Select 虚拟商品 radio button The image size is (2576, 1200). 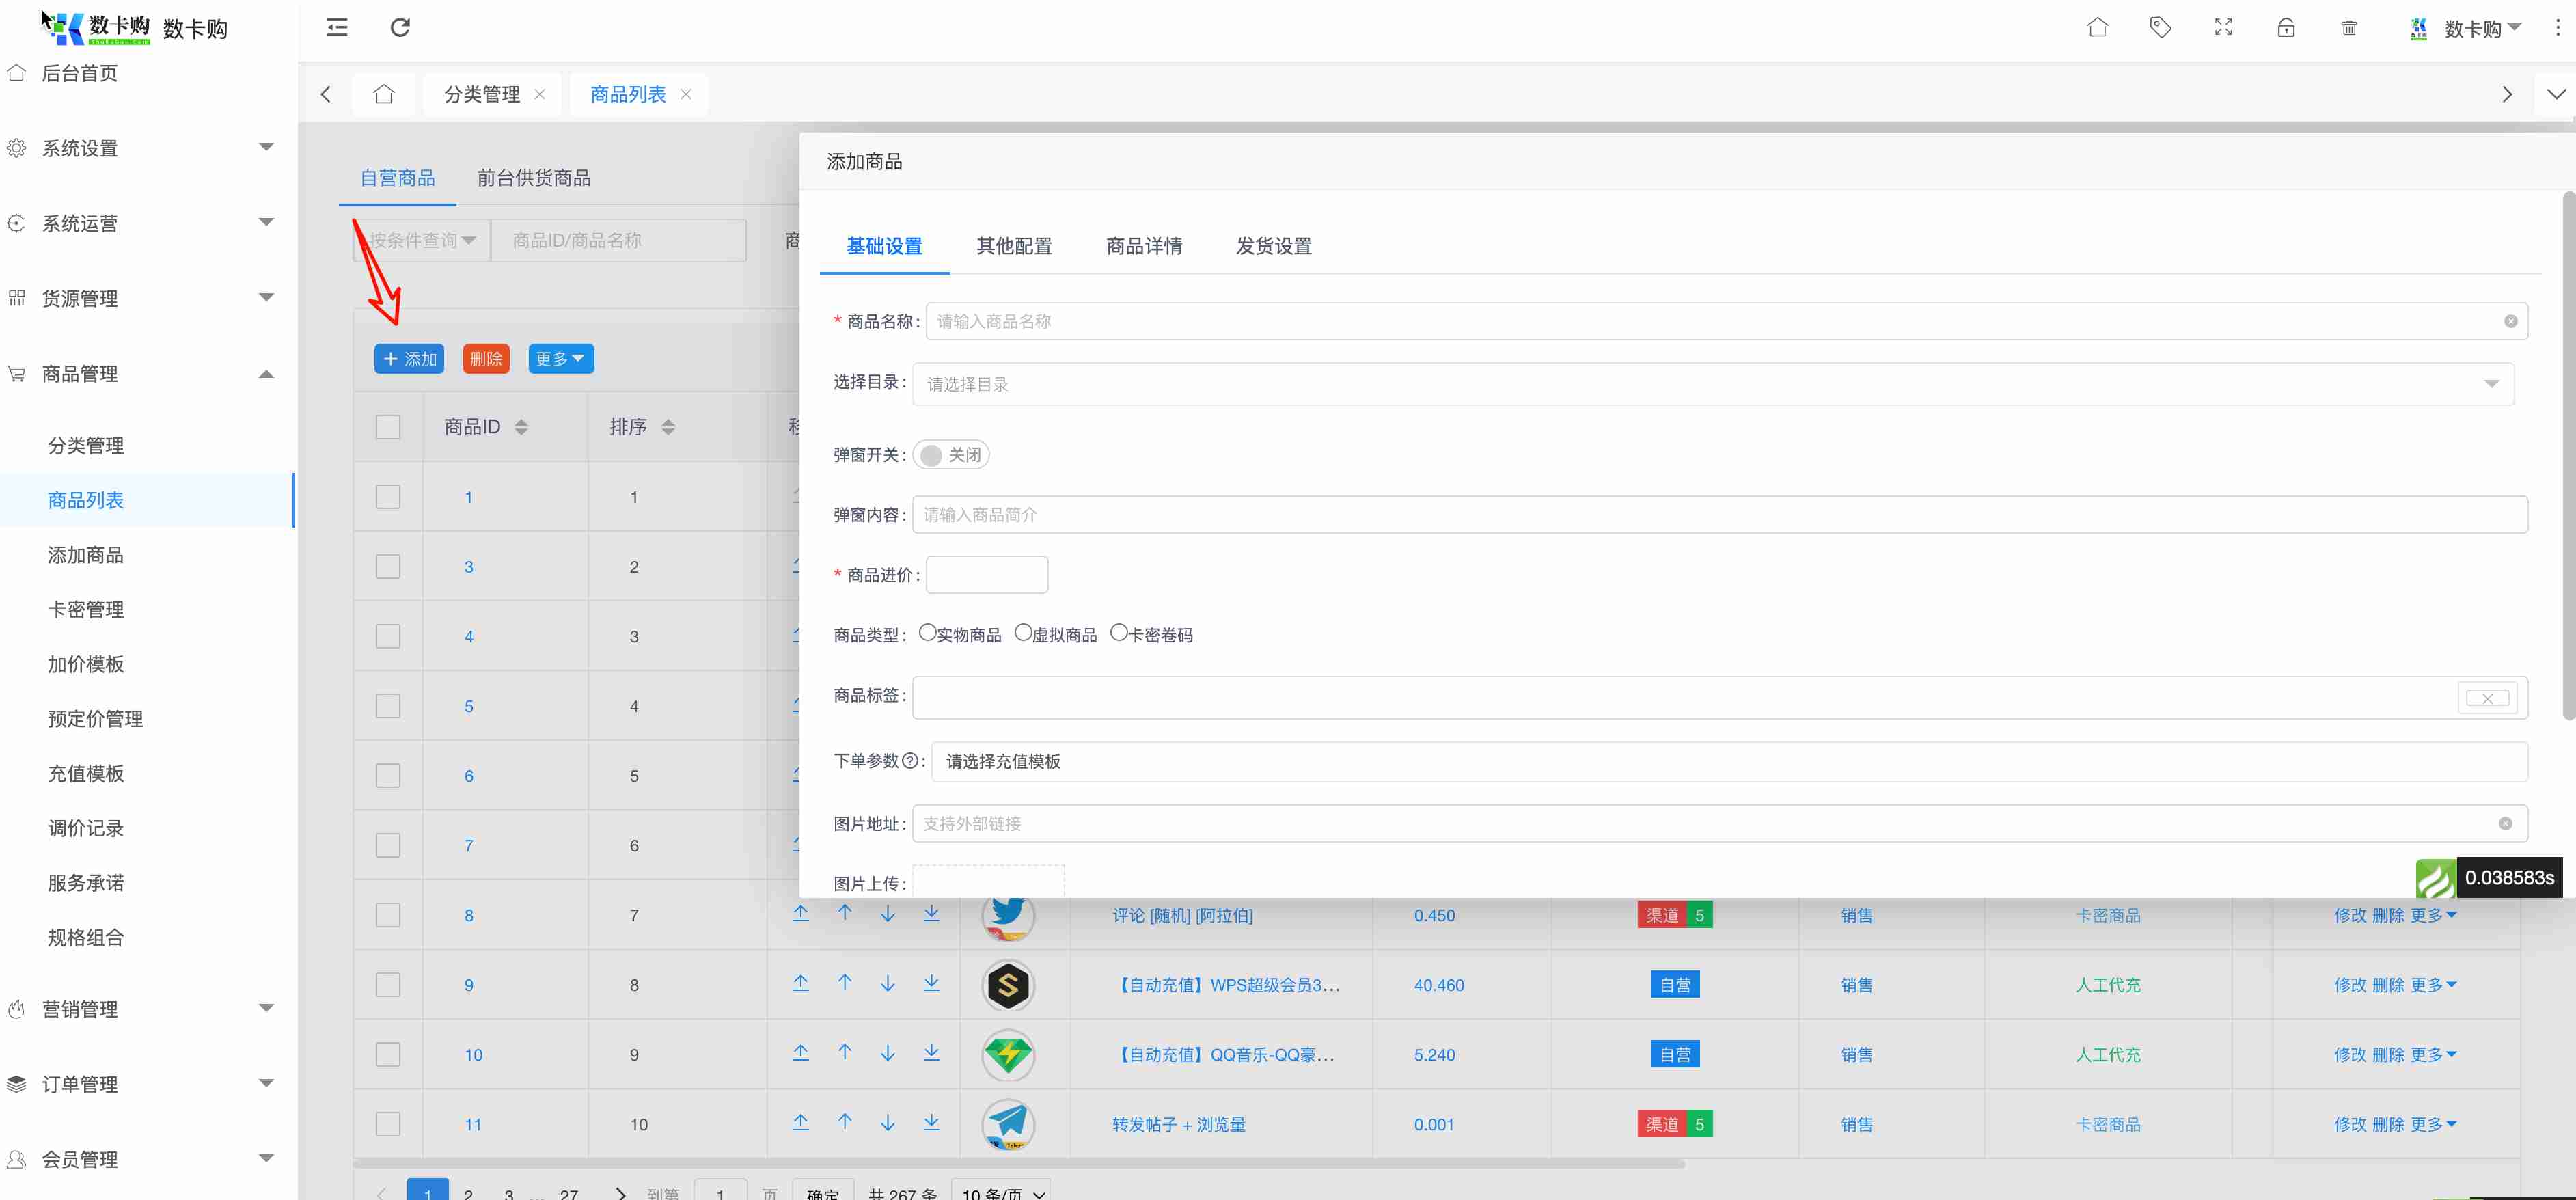(x=1022, y=633)
